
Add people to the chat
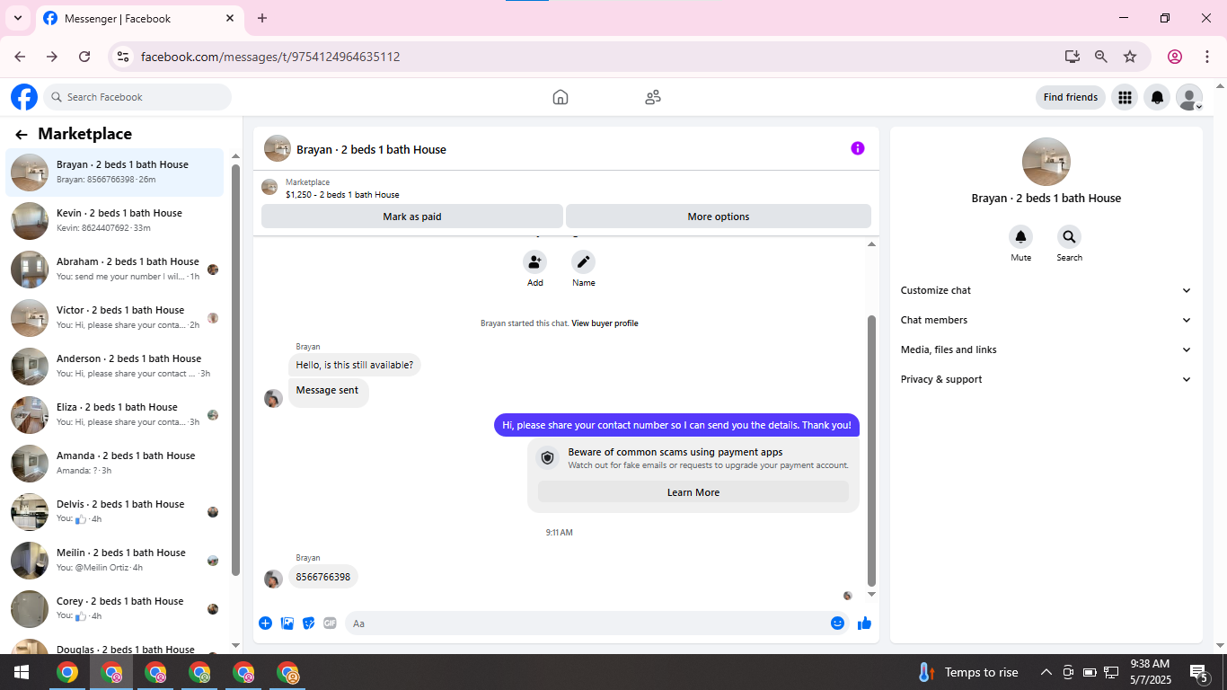pos(535,262)
